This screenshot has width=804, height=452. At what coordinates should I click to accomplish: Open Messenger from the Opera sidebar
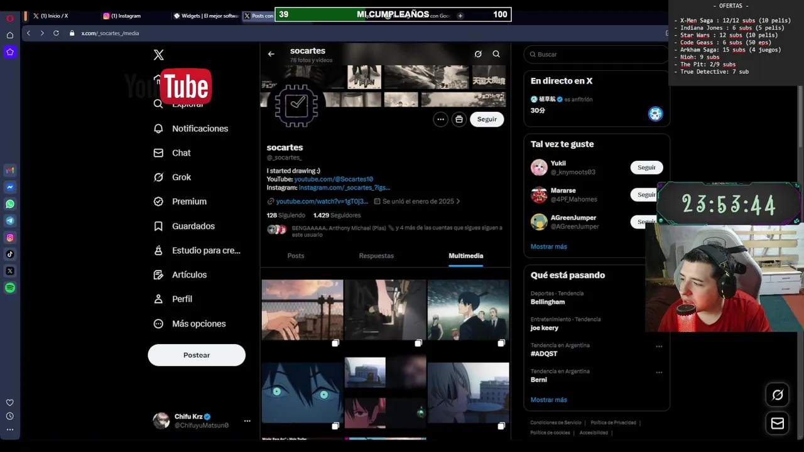10,187
